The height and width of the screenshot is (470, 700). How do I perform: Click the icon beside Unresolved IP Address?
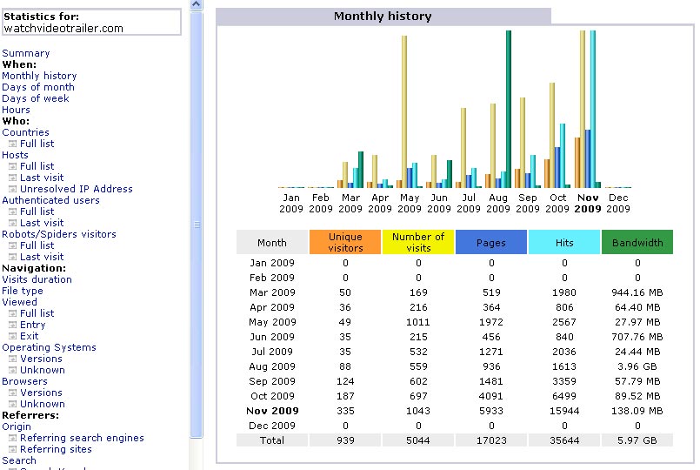pos(13,190)
